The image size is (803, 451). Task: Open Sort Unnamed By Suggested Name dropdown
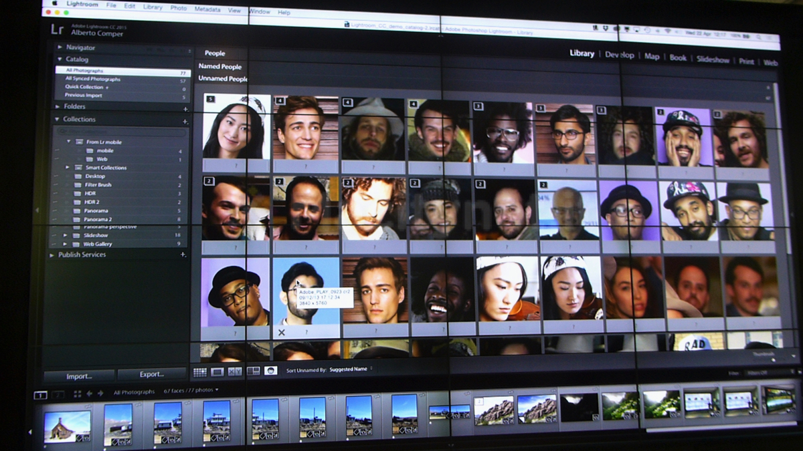(x=351, y=369)
